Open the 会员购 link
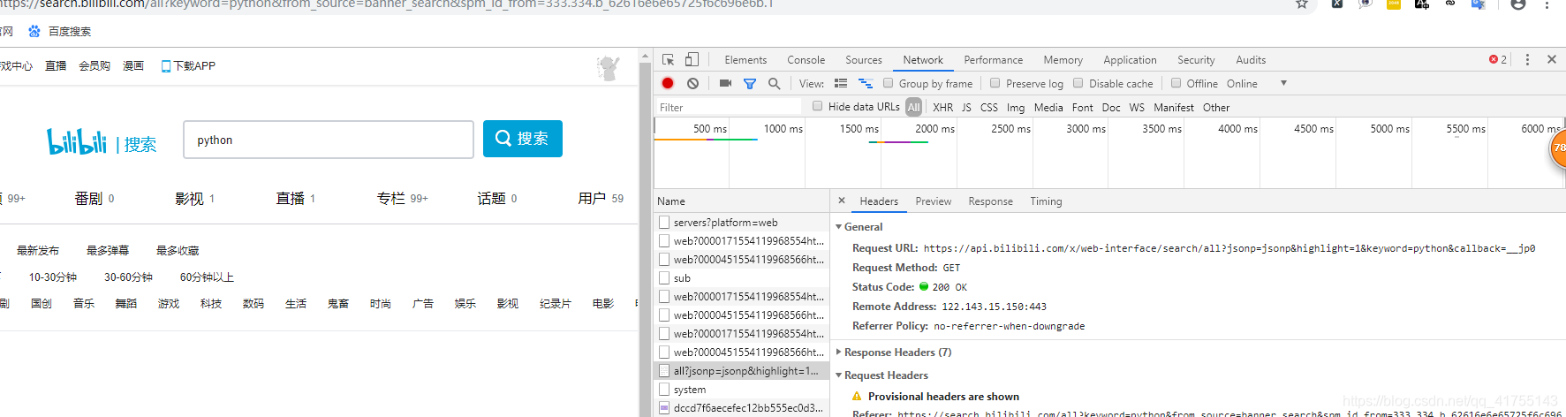This screenshot has height=417, width=1566. click(95, 65)
